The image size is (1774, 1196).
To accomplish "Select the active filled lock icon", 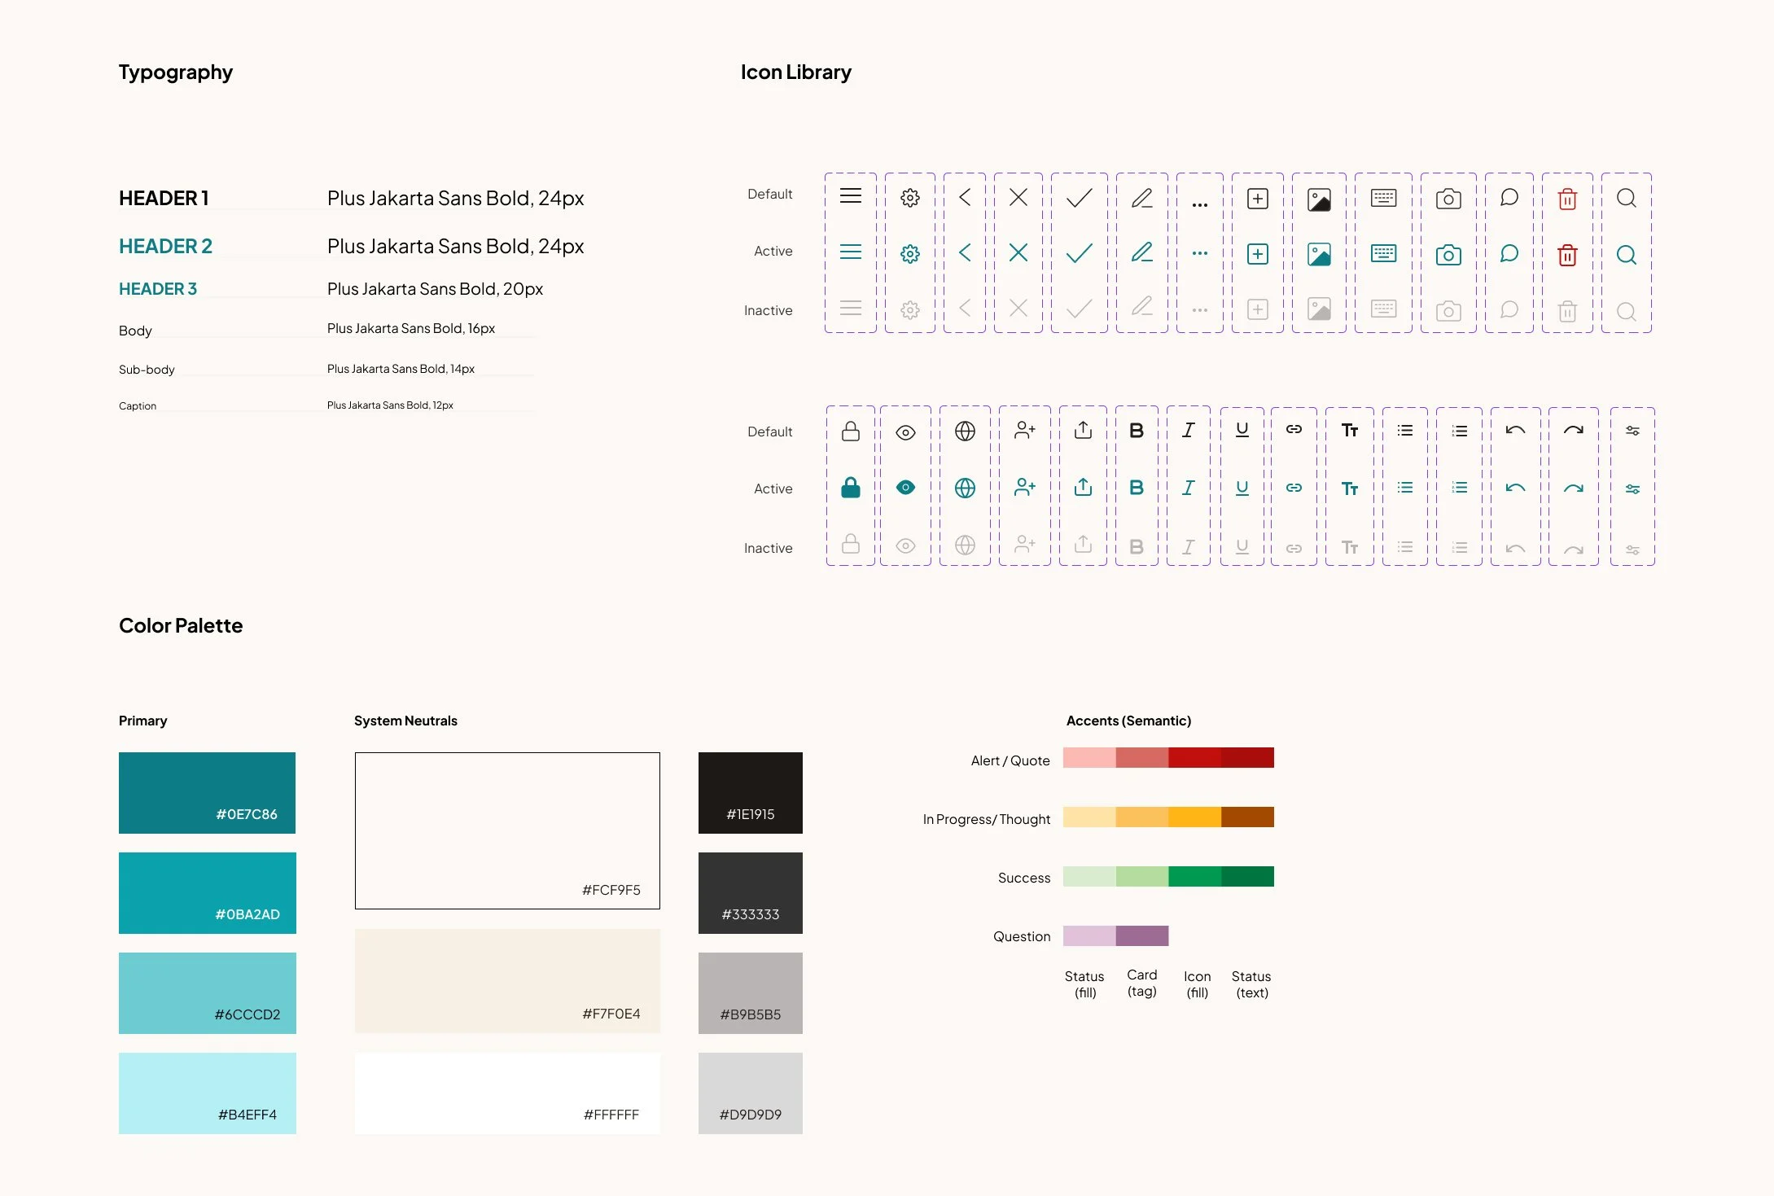I will pos(851,488).
